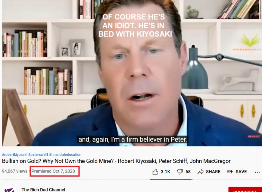This screenshot has width=262, height=192.
Task: Open the three-dot more actions menu
Action: point(257,172)
